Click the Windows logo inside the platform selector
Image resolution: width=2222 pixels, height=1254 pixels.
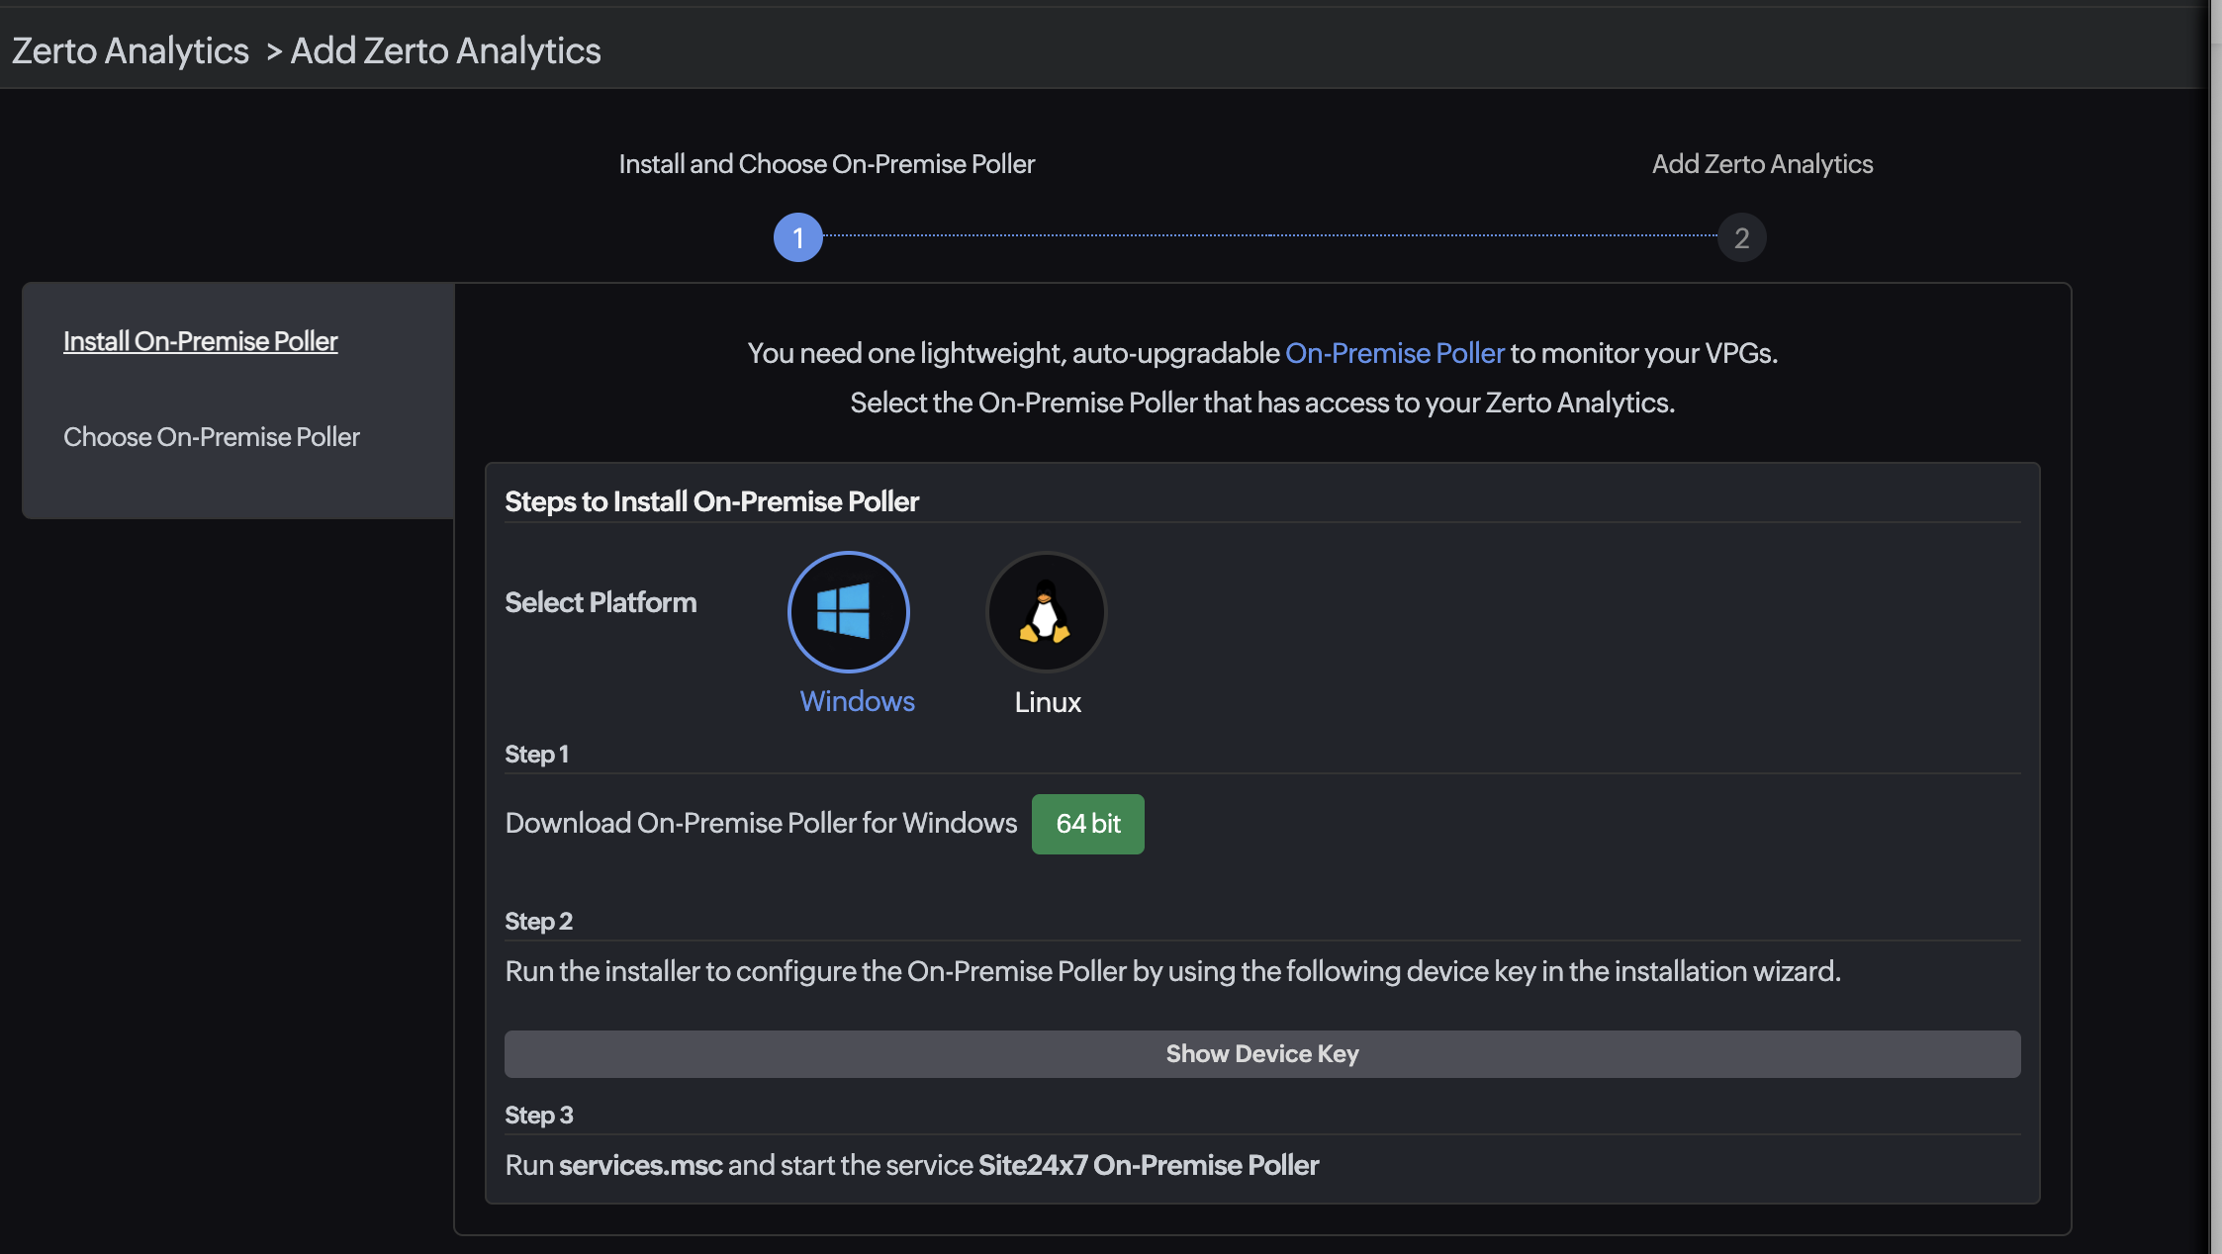point(848,611)
